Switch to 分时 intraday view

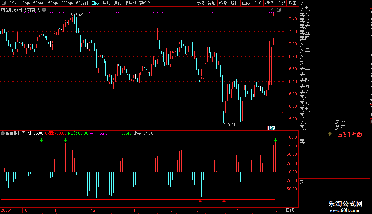pos(13,3)
